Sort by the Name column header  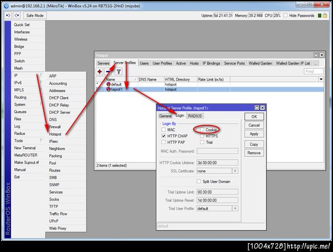point(121,79)
